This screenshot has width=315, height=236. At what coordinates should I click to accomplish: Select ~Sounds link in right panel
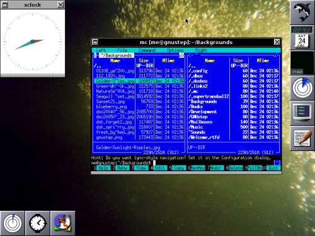pos(233,132)
